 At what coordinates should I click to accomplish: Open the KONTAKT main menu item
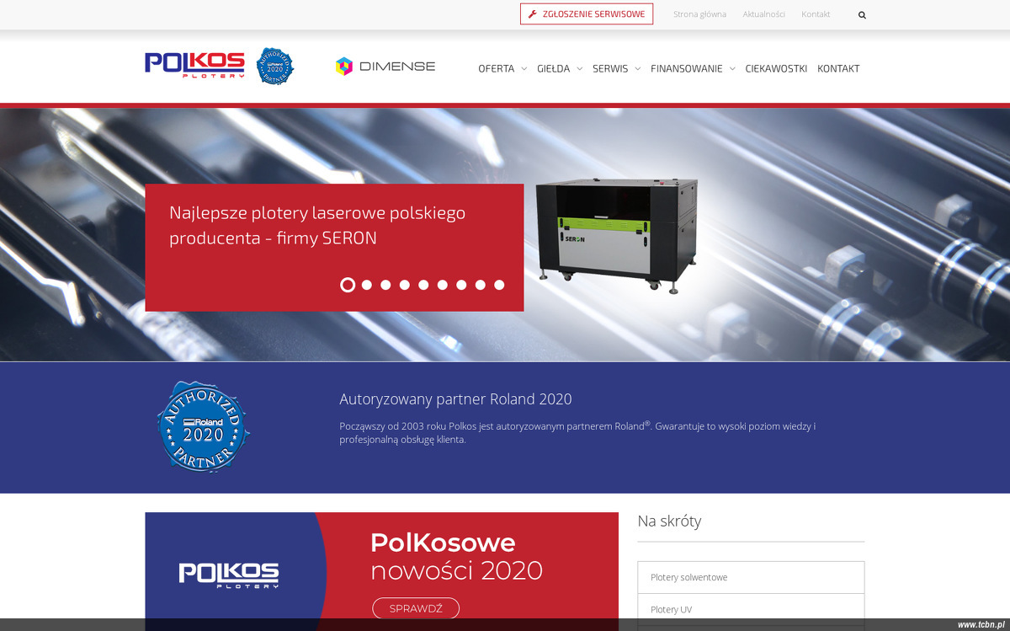click(x=838, y=69)
